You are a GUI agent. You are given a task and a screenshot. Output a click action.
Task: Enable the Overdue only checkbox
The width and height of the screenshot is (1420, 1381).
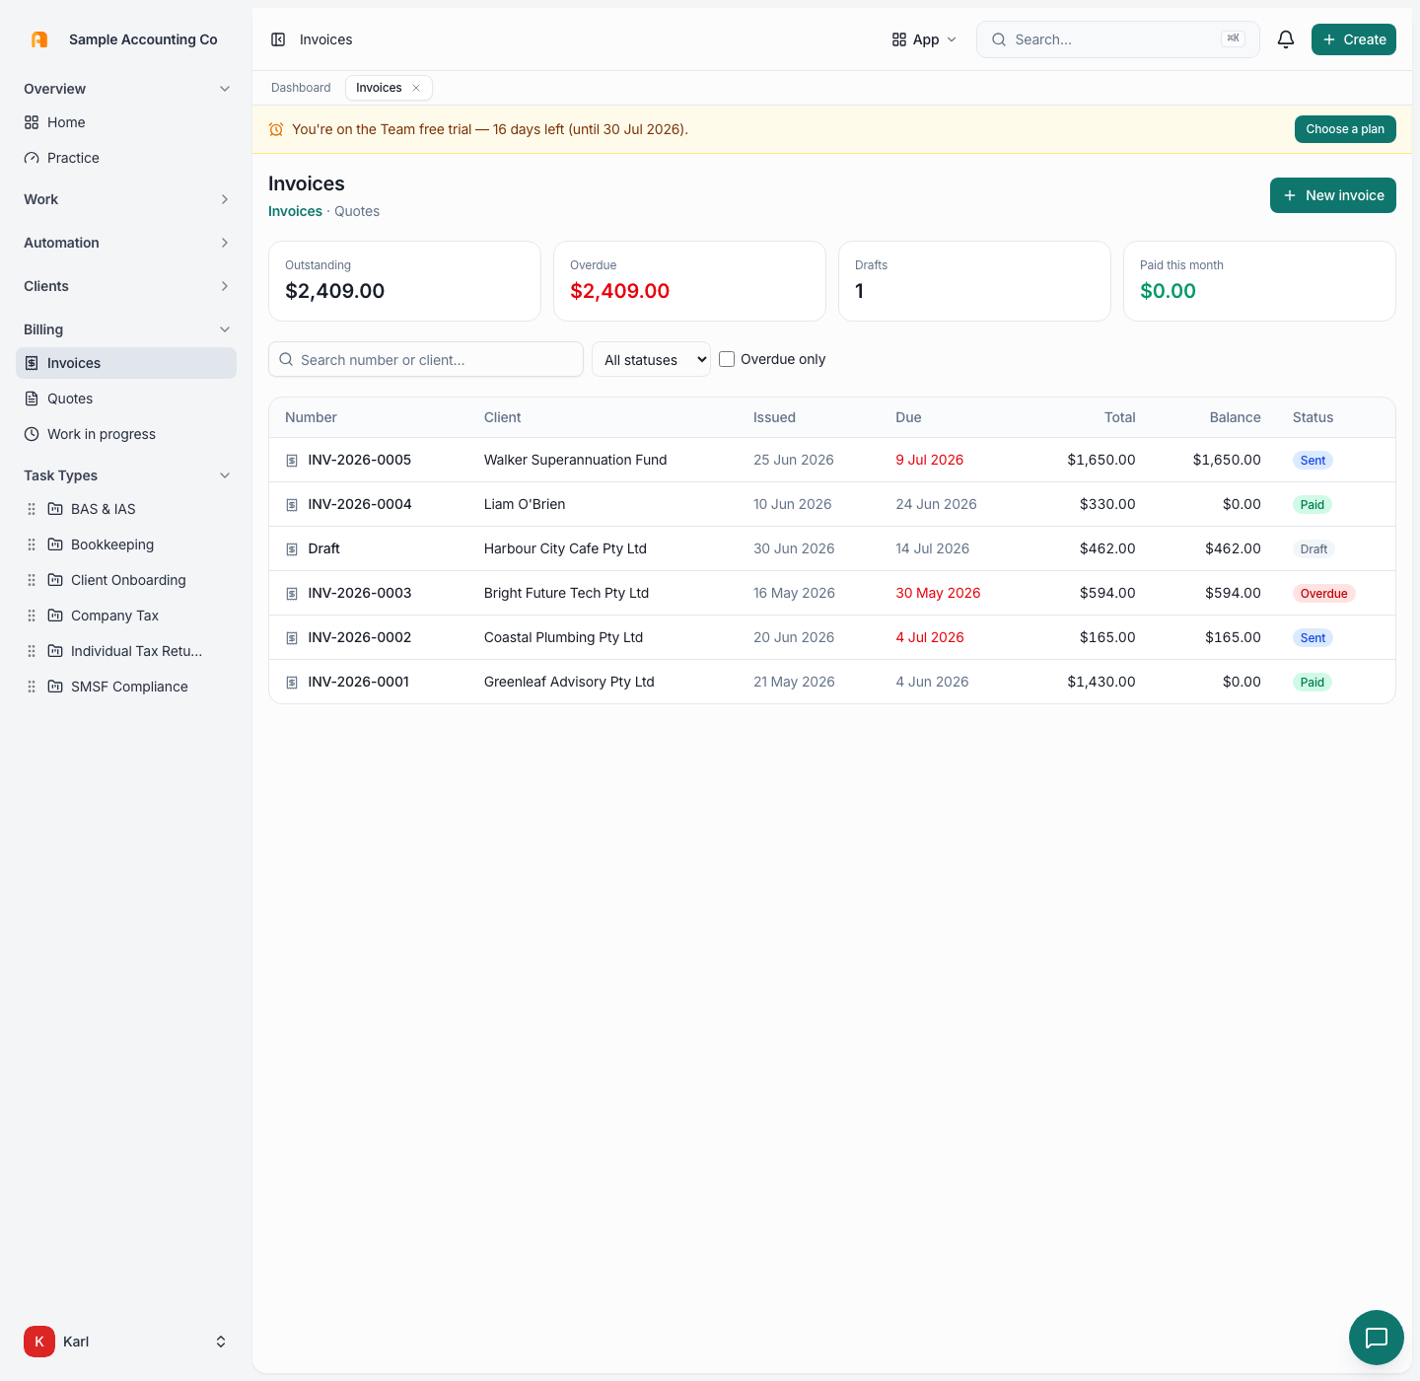point(727,359)
